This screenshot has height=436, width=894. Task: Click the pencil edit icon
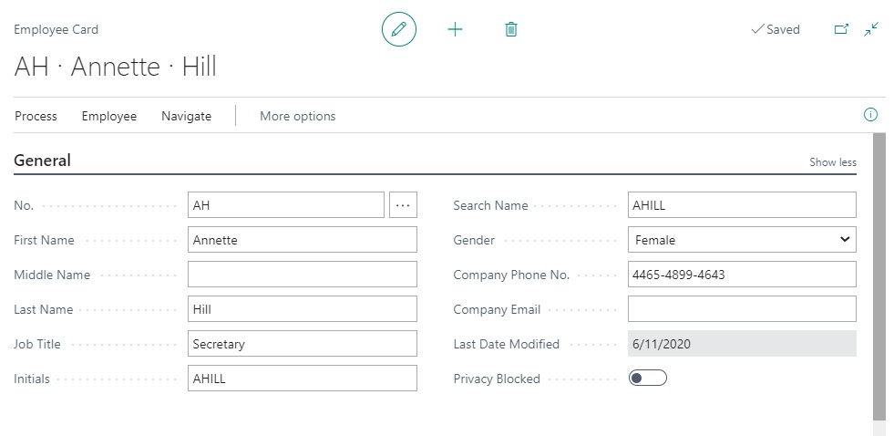click(399, 29)
